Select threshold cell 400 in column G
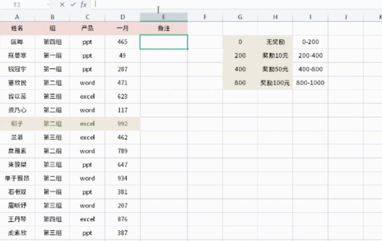382x241 pixels. coord(240,69)
